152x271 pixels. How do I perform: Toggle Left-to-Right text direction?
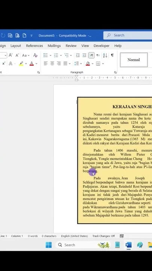[91, 55]
